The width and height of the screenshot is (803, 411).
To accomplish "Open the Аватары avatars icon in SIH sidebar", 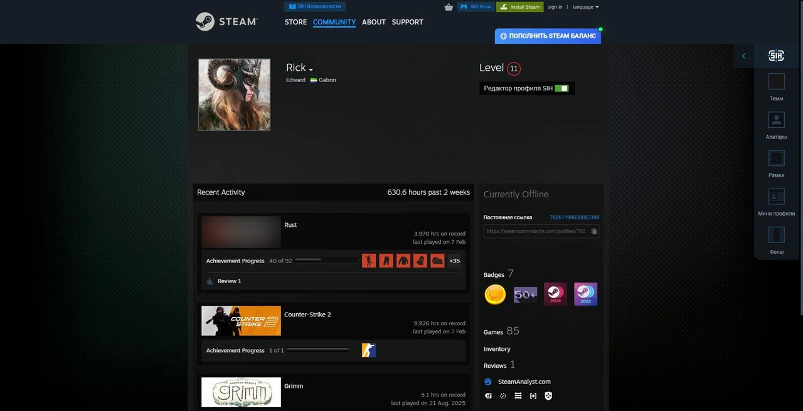I will point(776,120).
